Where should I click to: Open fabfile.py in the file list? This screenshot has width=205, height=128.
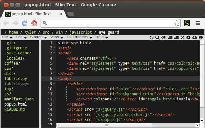16,79
